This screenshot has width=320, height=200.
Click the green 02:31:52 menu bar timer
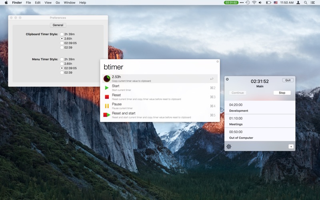(x=231, y=3)
